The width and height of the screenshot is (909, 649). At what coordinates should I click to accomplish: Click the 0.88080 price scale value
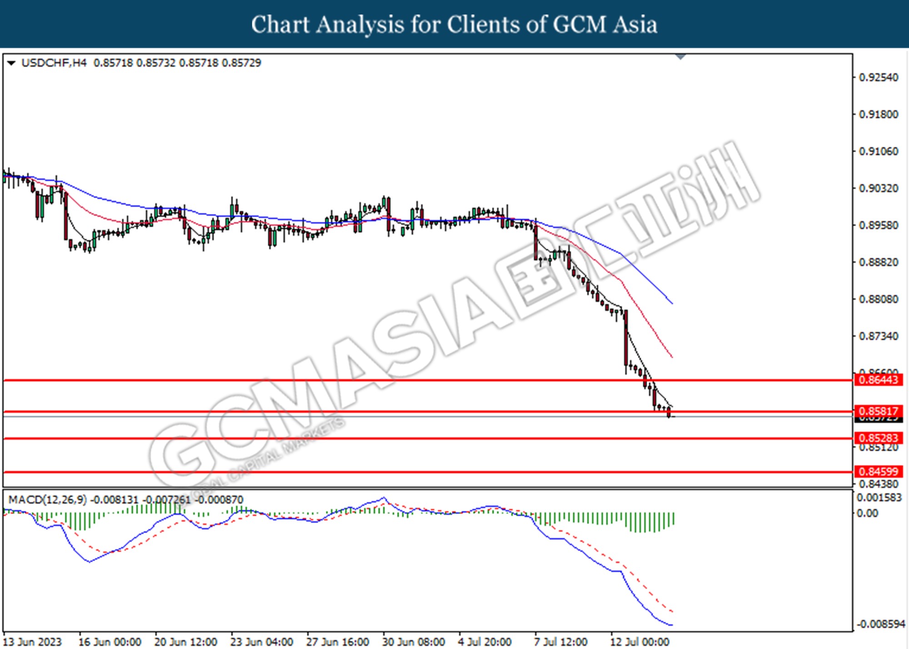(x=879, y=299)
